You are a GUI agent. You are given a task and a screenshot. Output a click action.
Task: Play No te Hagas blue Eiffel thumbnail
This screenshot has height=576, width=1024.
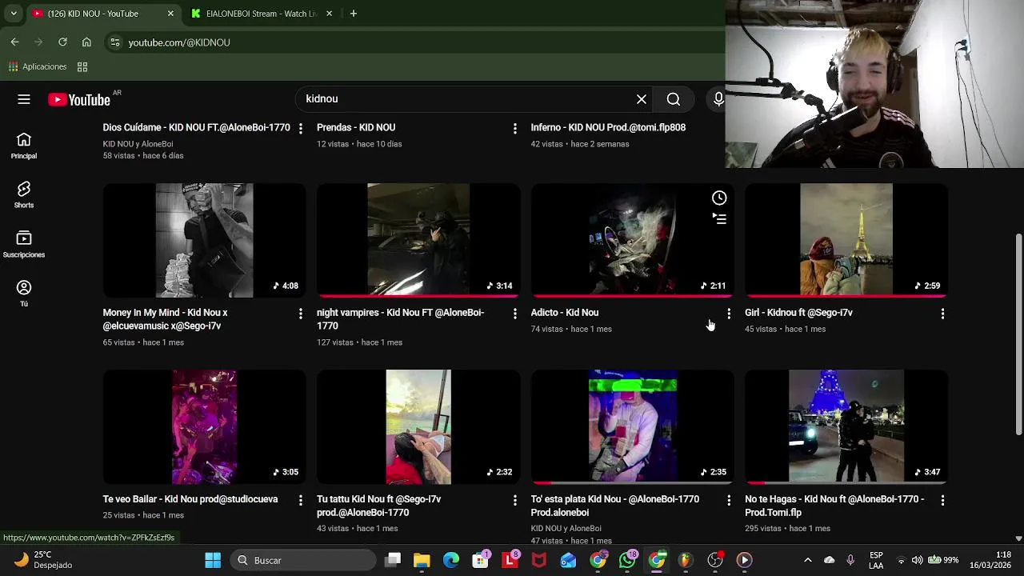point(846,427)
